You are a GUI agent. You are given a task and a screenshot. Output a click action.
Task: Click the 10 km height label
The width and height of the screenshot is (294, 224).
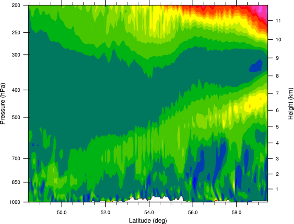[x=278, y=40]
